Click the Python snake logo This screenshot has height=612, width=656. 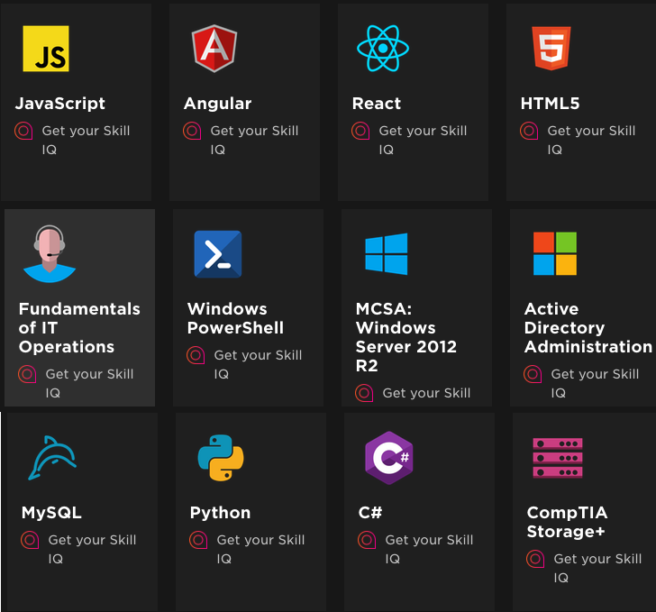click(221, 458)
